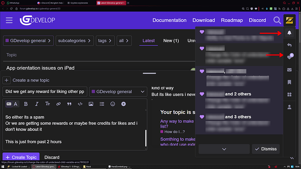Click the plus icon beside Create a new topic
The width and height of the screenshot is (301, 169).
(x=7, y=80)
